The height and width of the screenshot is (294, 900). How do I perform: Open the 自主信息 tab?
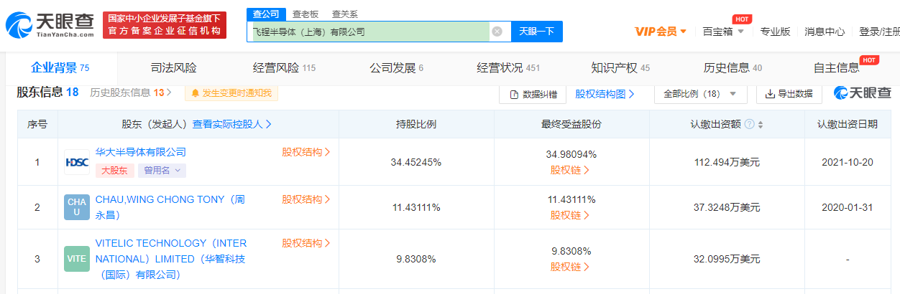point(837,68)
